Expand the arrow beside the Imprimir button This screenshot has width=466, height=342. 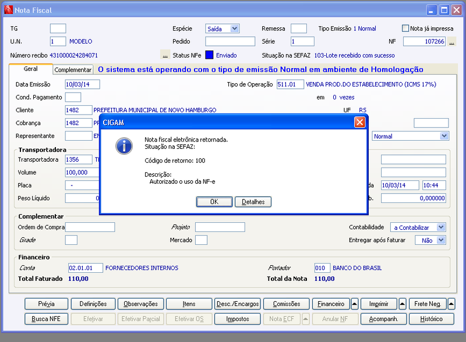pos(402,304)
